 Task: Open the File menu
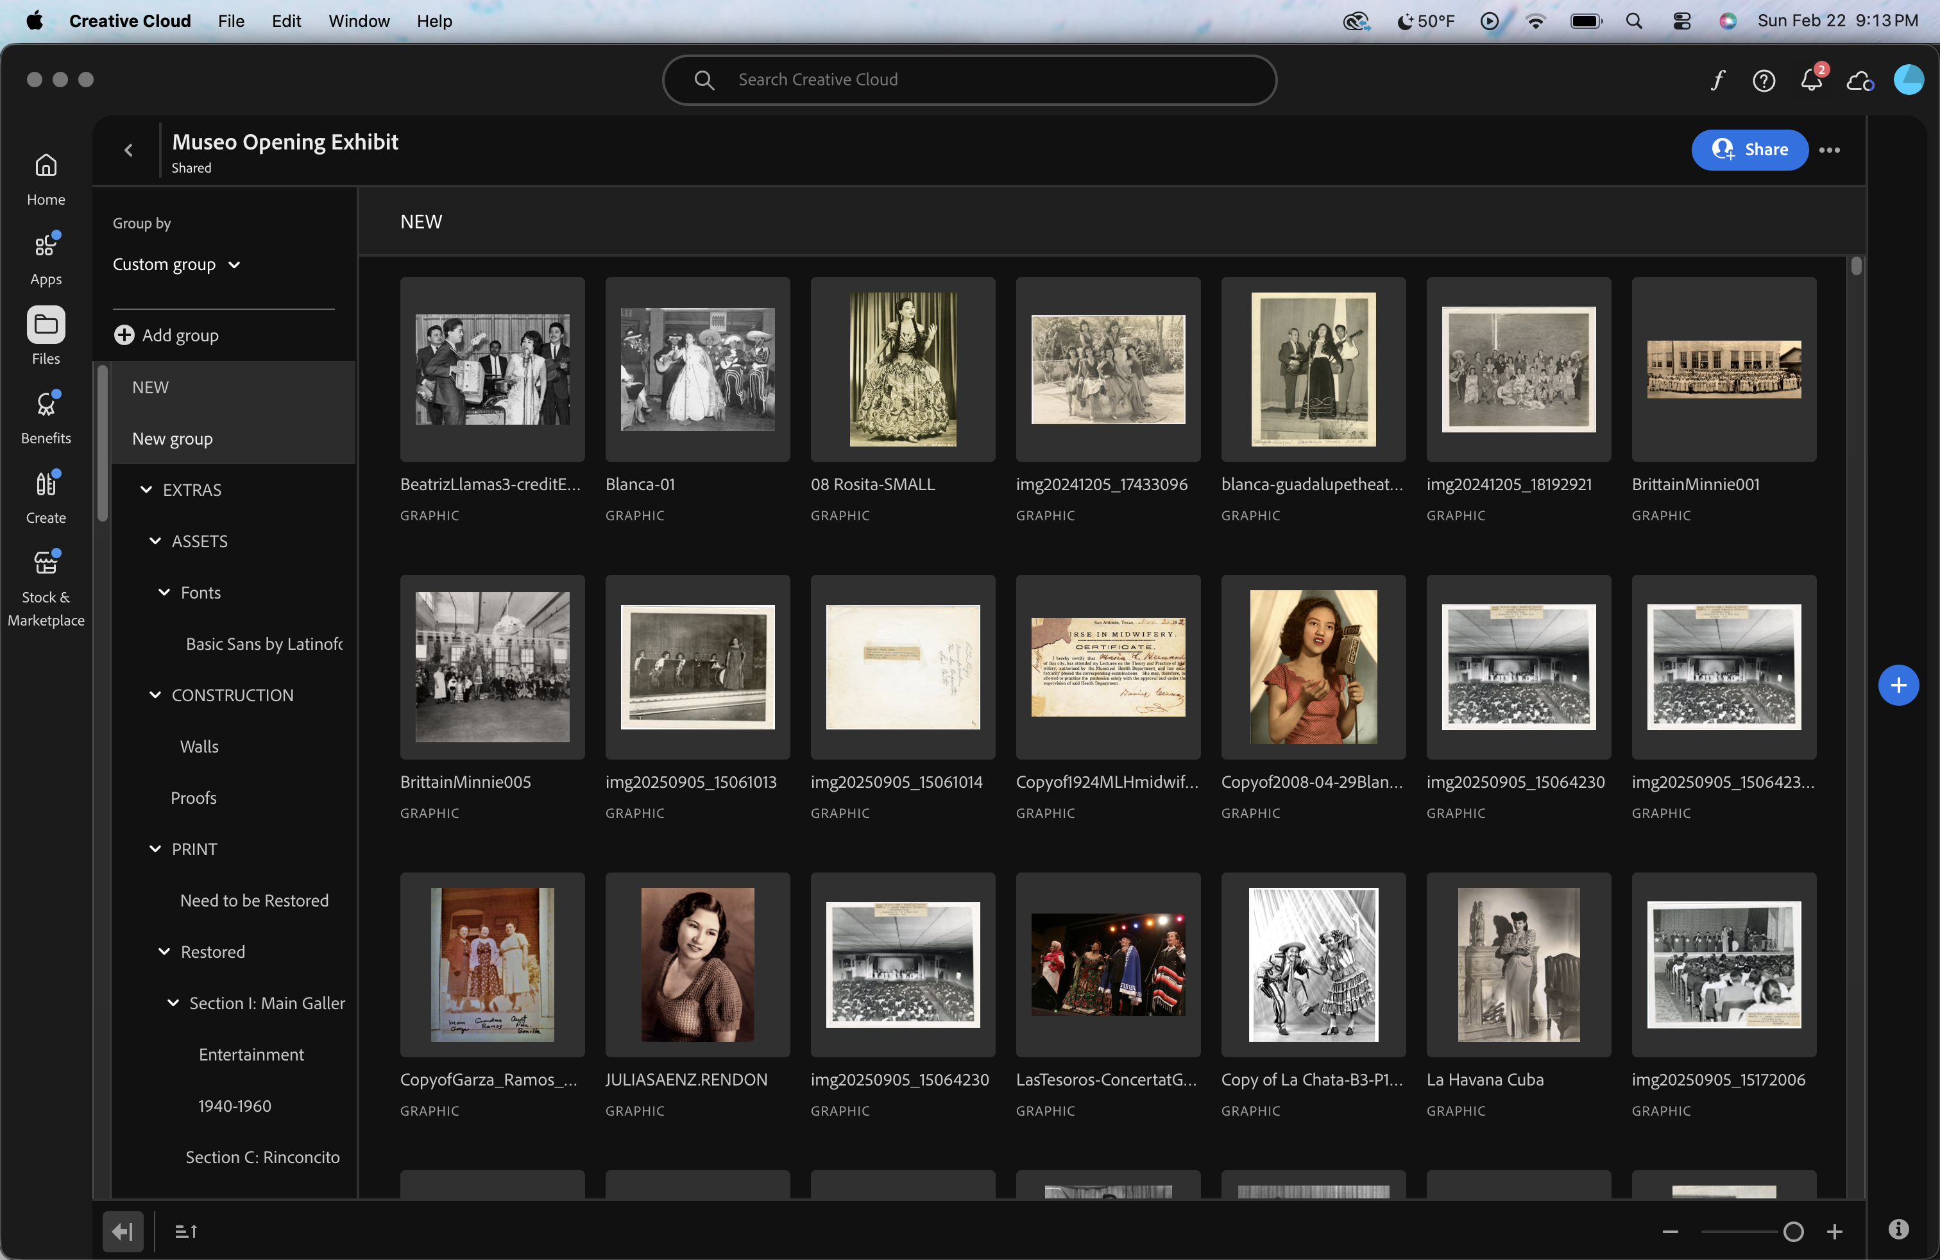coord(231,21)
